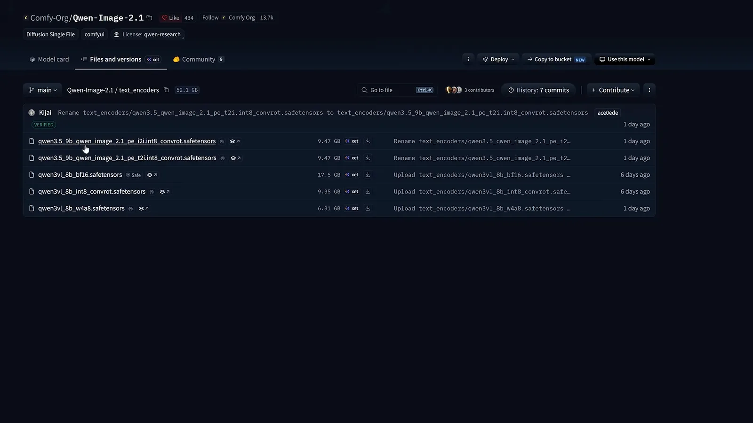753x423 pixels.
Task: Like the Qwen-Image-2.1 model
Action: tap(170, 18)
